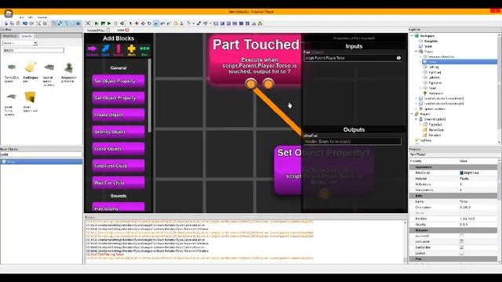Click the crossed-arrows icon left of play buttons
Screen dimensions: 502x282
coord(88,23)
